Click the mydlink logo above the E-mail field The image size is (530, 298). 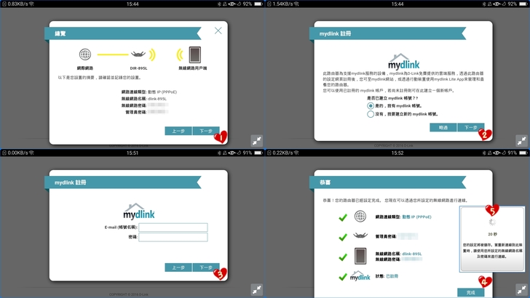(x=139, y=212)
